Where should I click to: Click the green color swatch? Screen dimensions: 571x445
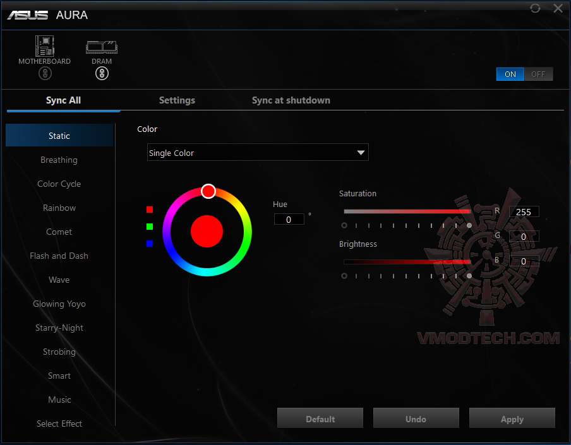pos(149,226)
